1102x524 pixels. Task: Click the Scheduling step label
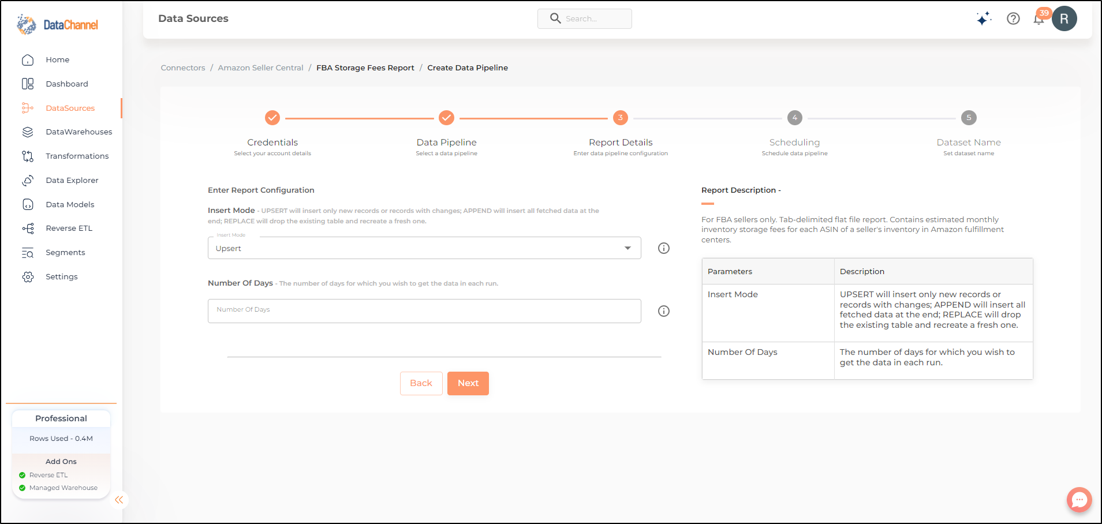(x=794, y=143)
